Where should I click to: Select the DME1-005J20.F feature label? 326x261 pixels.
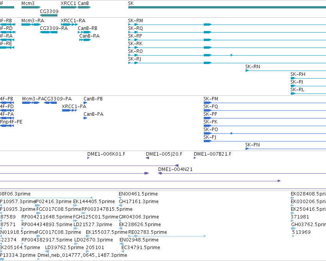click(x=164, y=154)
